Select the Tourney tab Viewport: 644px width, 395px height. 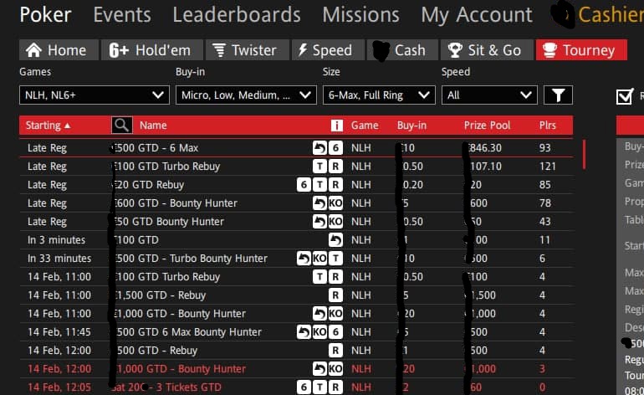[581, 50]
